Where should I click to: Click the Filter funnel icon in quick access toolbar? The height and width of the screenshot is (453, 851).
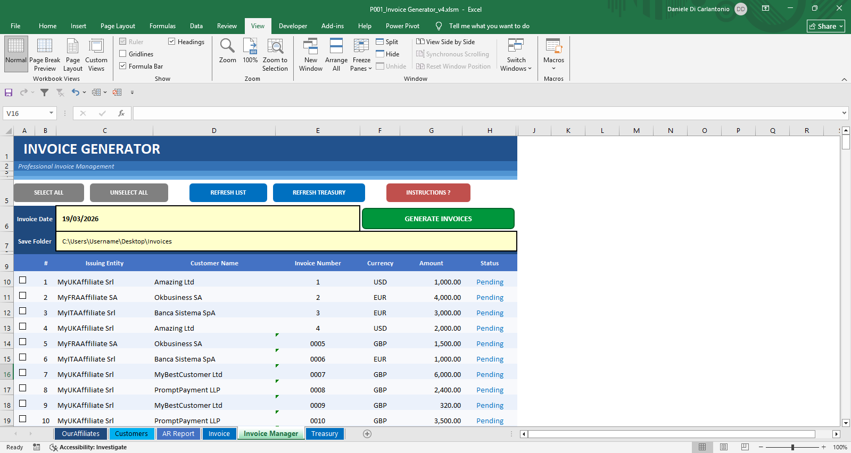click(45, 93)
